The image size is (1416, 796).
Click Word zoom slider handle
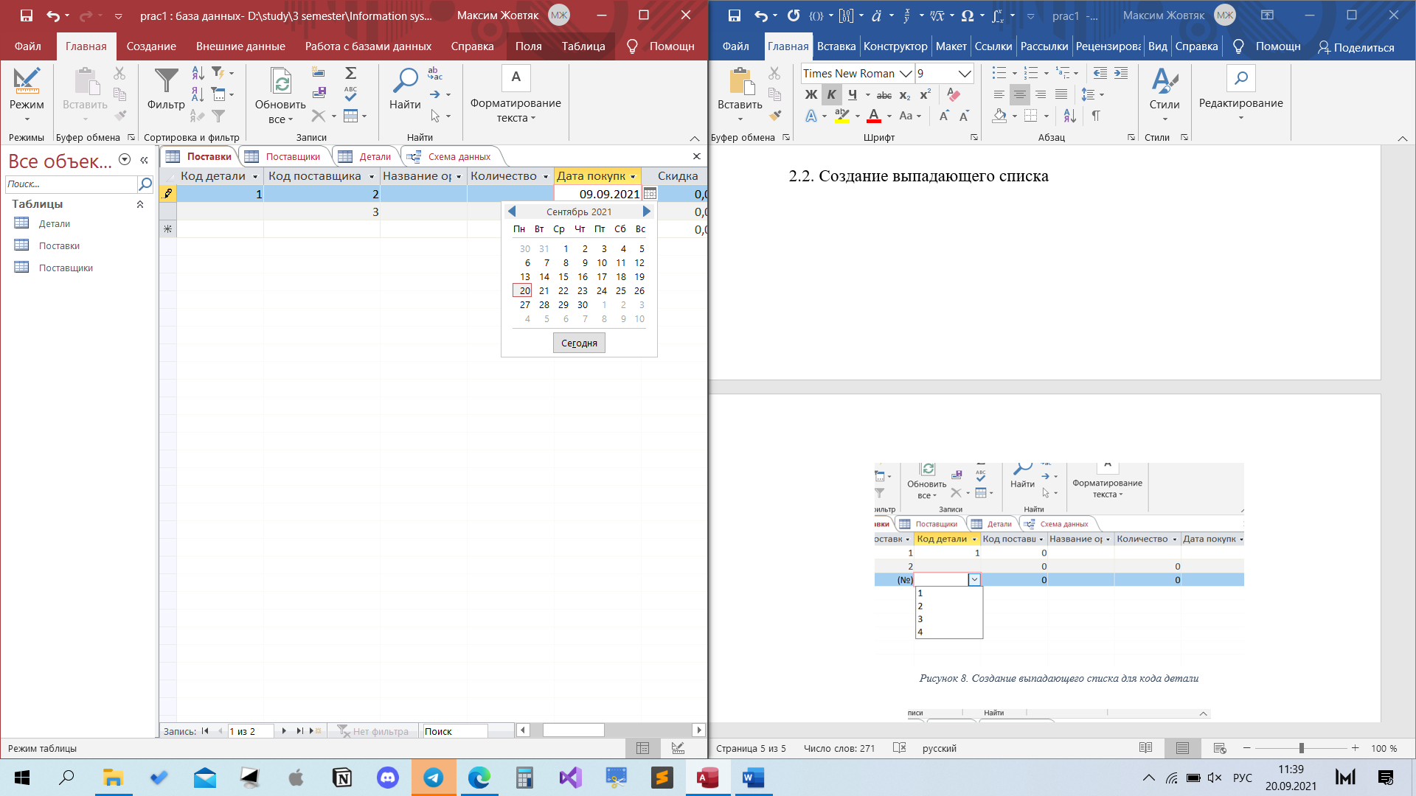1302,748
